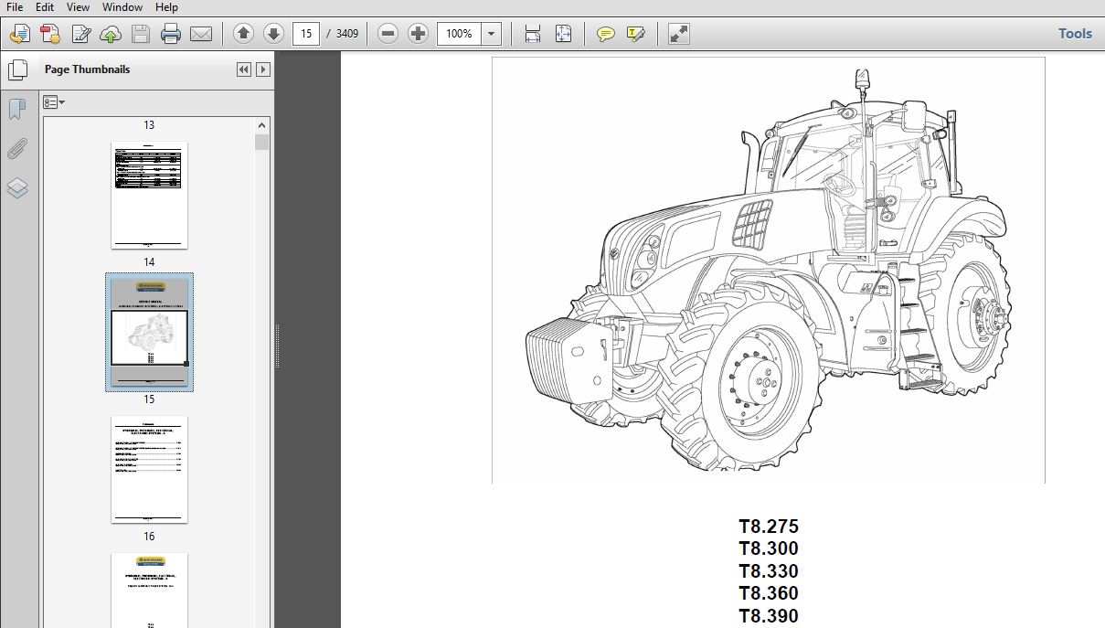Viewport: 1105px width, 628px height.
Task: Click the Page Thumbnails panel title
Action: coord(87,69)
